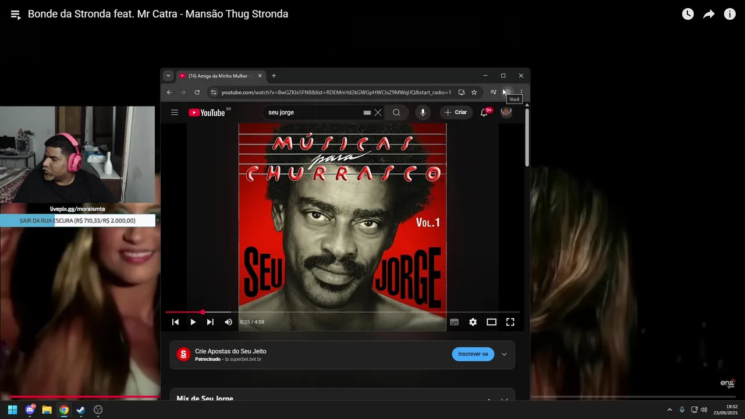Click the Inscrever-se button
The image size is (745, 419).
(473, 354)
